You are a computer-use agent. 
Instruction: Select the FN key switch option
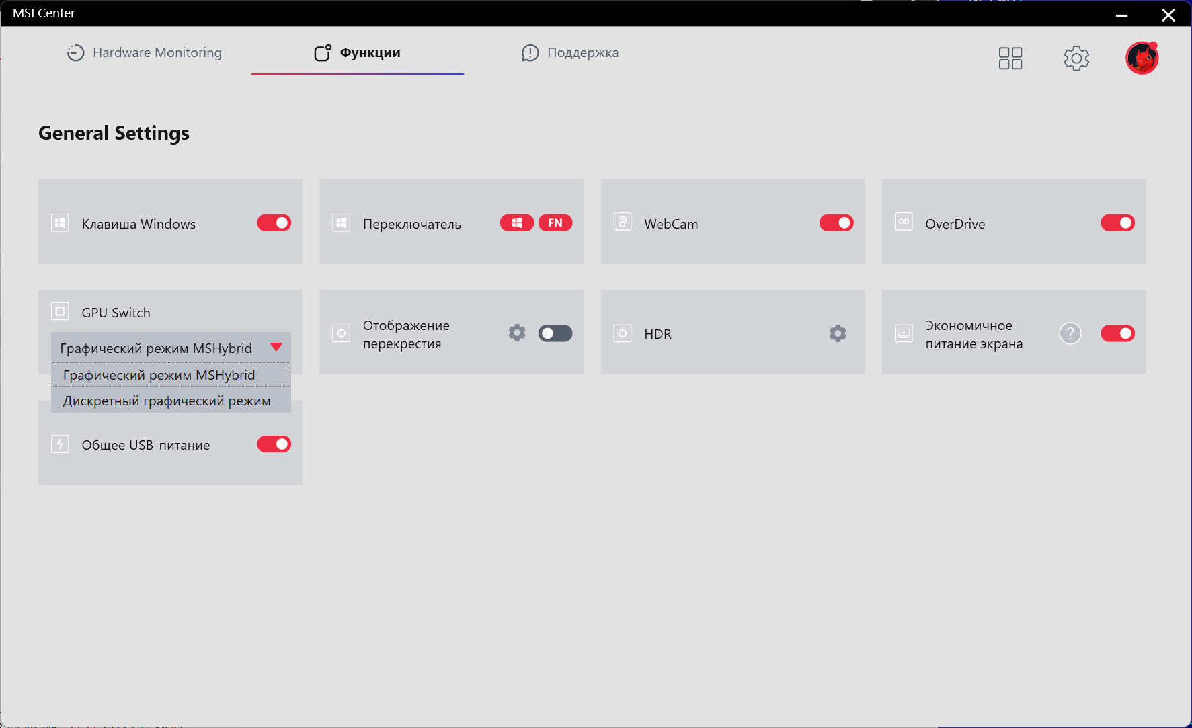(x=555, y=223)
